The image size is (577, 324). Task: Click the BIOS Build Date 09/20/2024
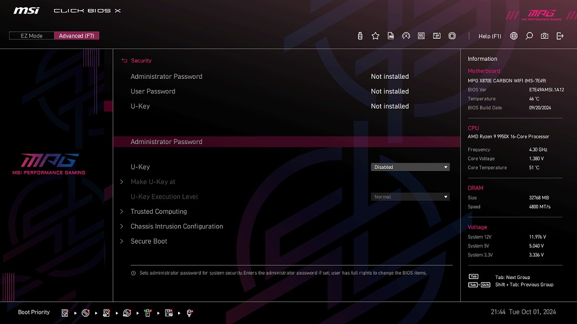pos(540,107)
